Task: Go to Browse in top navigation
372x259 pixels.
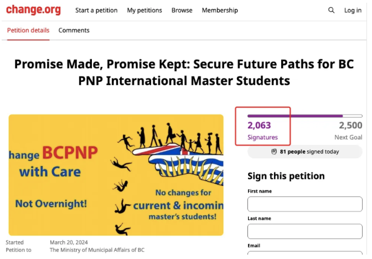Action: [182, 11]
